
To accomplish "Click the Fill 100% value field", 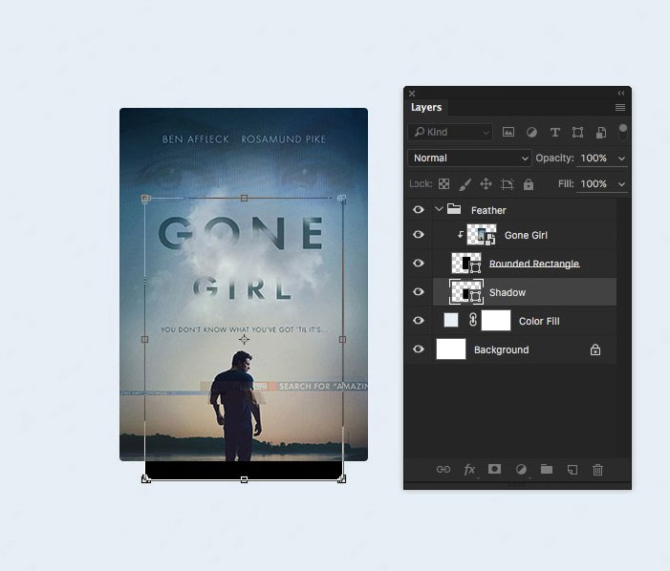I will click(x=594, y=184).
